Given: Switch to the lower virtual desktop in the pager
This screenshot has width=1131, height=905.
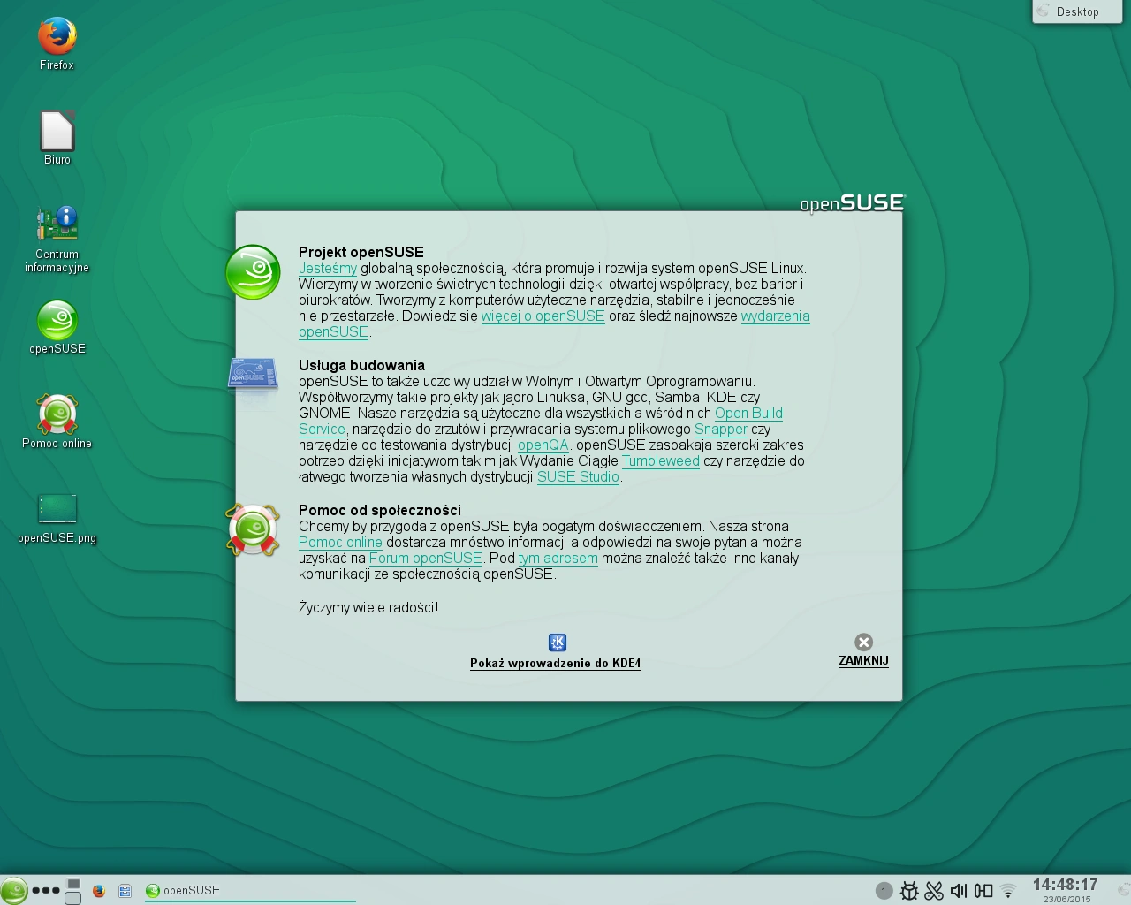Looking at the screenshot, I should [73, 898].
